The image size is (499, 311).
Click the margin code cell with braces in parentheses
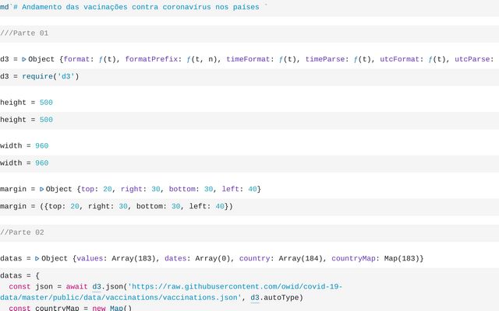pos(117,207)
